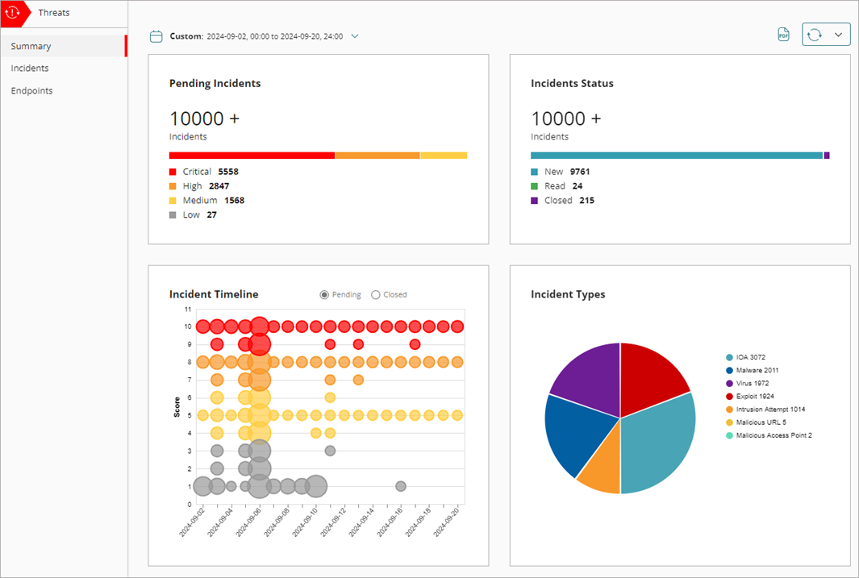Image resolution: width=859 pixels, height=578 pixels.
Task: Open the Endpoints page
Action: click(31, 90)
